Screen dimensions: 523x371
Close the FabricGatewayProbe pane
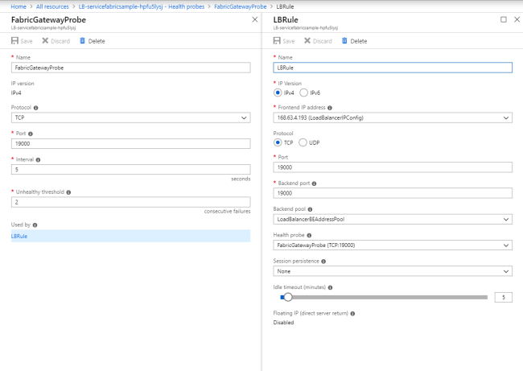[255, 19]
